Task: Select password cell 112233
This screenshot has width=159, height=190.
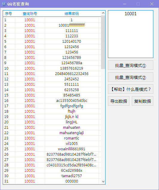Action: (72, 36)
